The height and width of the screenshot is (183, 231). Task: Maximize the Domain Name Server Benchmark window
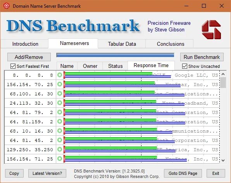click(204, 6)
